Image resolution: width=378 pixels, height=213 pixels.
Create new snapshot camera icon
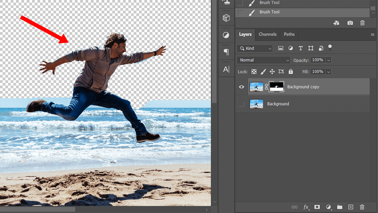pos(350,23)
